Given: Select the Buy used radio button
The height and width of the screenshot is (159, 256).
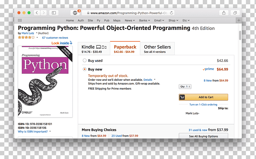Looking at the screenshot, I should point(85,60).
